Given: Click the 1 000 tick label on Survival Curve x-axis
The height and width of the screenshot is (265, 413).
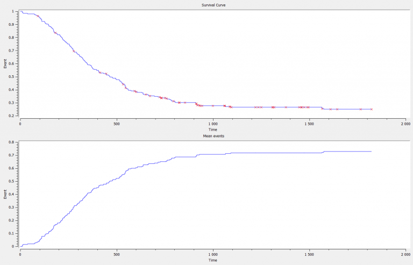Looking at the screenshot, I should pos(212,123).
